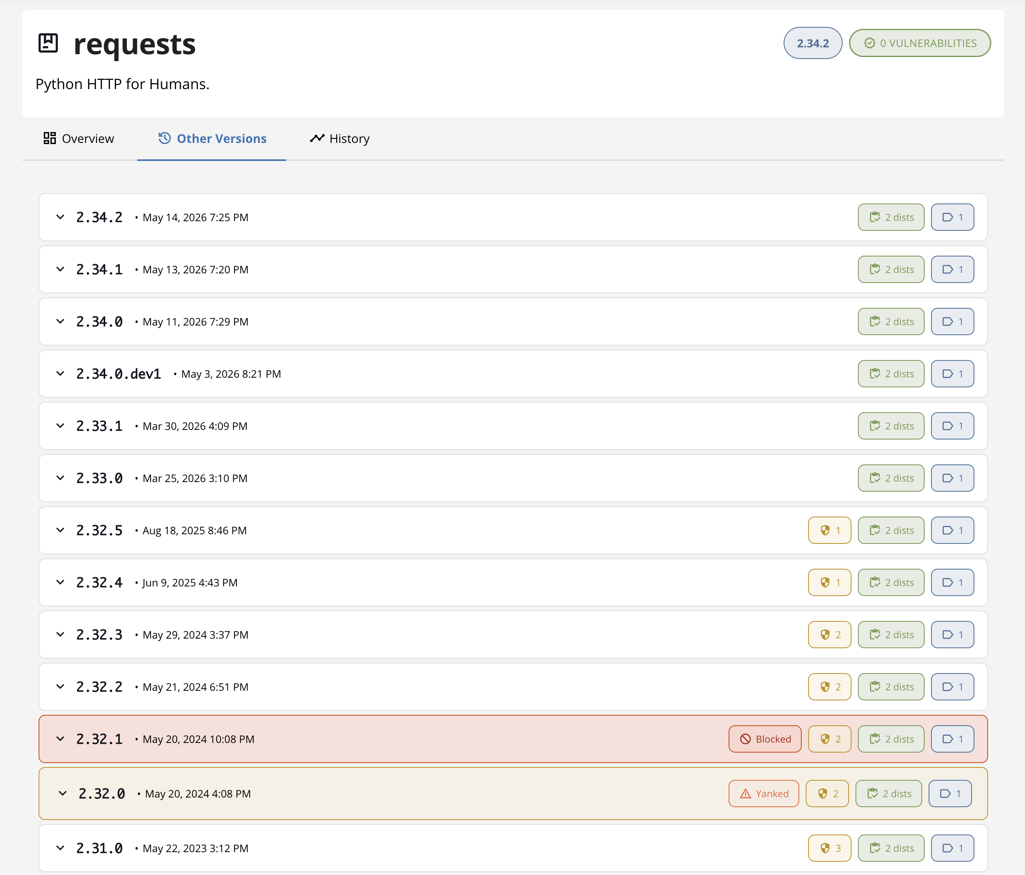The image size is (1025, 875).
Task: Expand version 2.34.0 row chevron
Action: 60,322
